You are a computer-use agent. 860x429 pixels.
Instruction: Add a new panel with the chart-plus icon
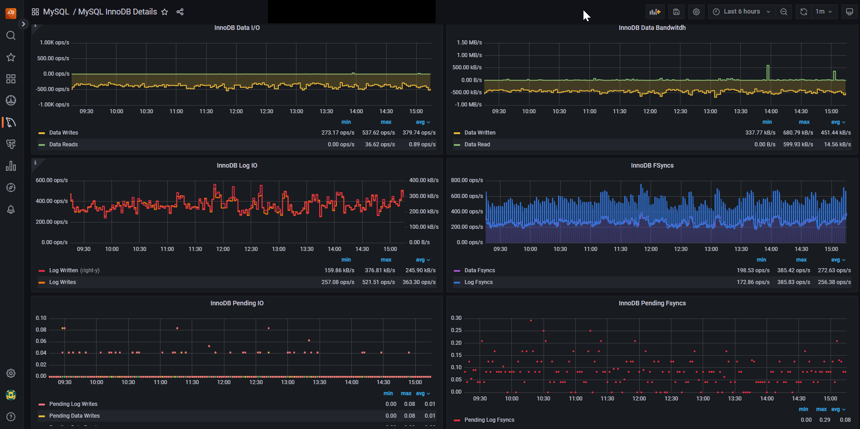(655, 12)
